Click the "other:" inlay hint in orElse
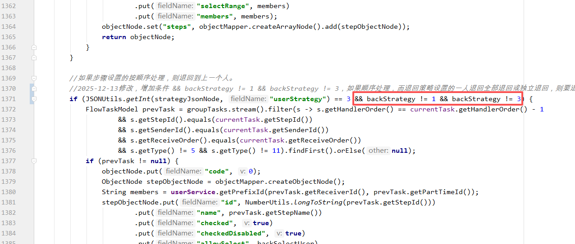Image resolution: width=575 pixels, height=244 pixels. [378, 151]
